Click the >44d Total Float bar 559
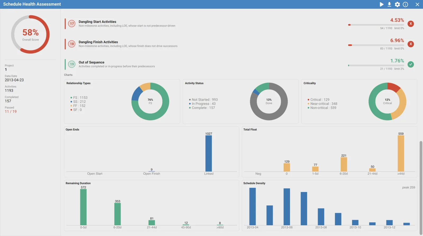 tap(401, 153)
